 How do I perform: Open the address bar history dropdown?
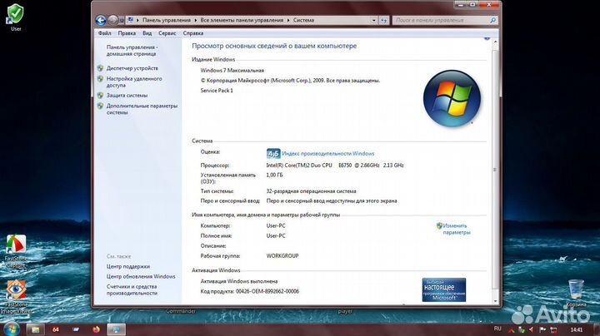click(x=374, y=20)
